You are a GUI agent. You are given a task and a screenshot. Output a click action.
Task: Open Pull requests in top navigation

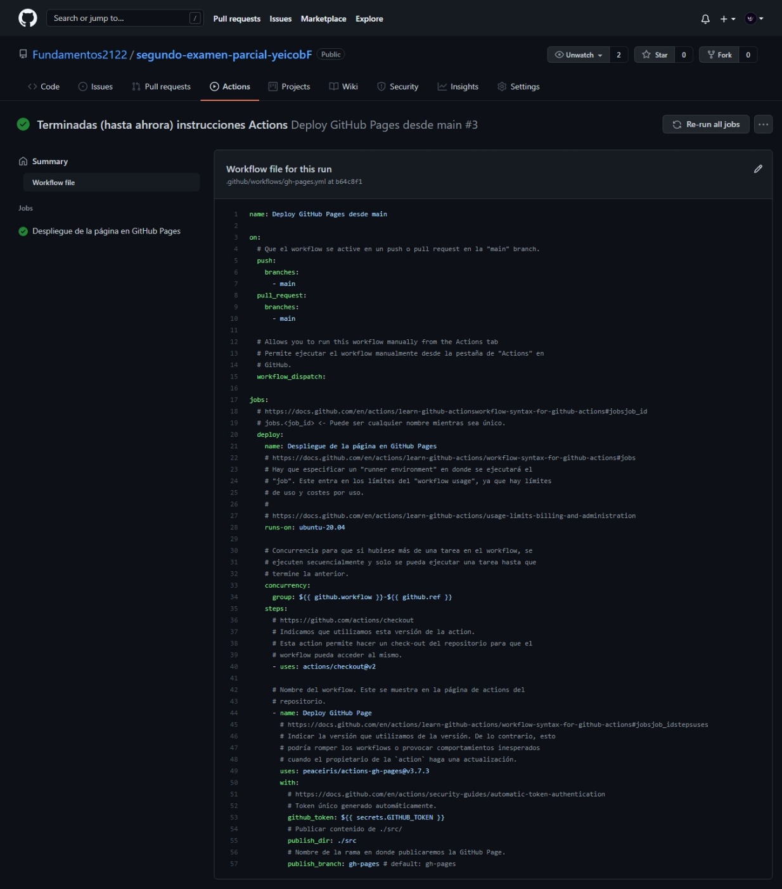(x=236, y=19)
